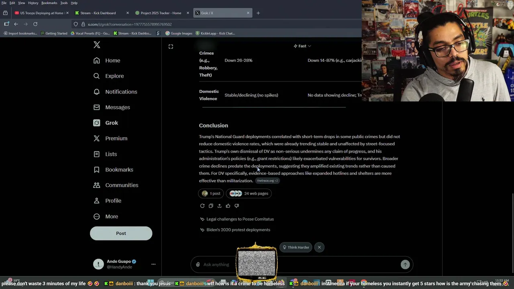Open a new browser tab

click(258, 13)
